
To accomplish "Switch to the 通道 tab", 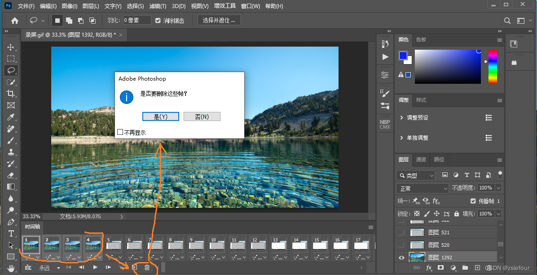I will point(421,159).
